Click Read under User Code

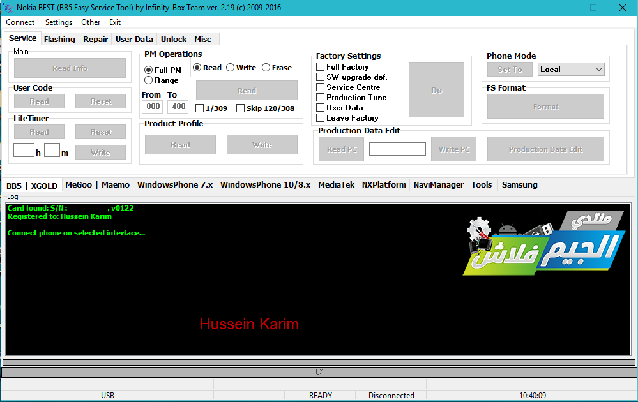pos(39,101)
